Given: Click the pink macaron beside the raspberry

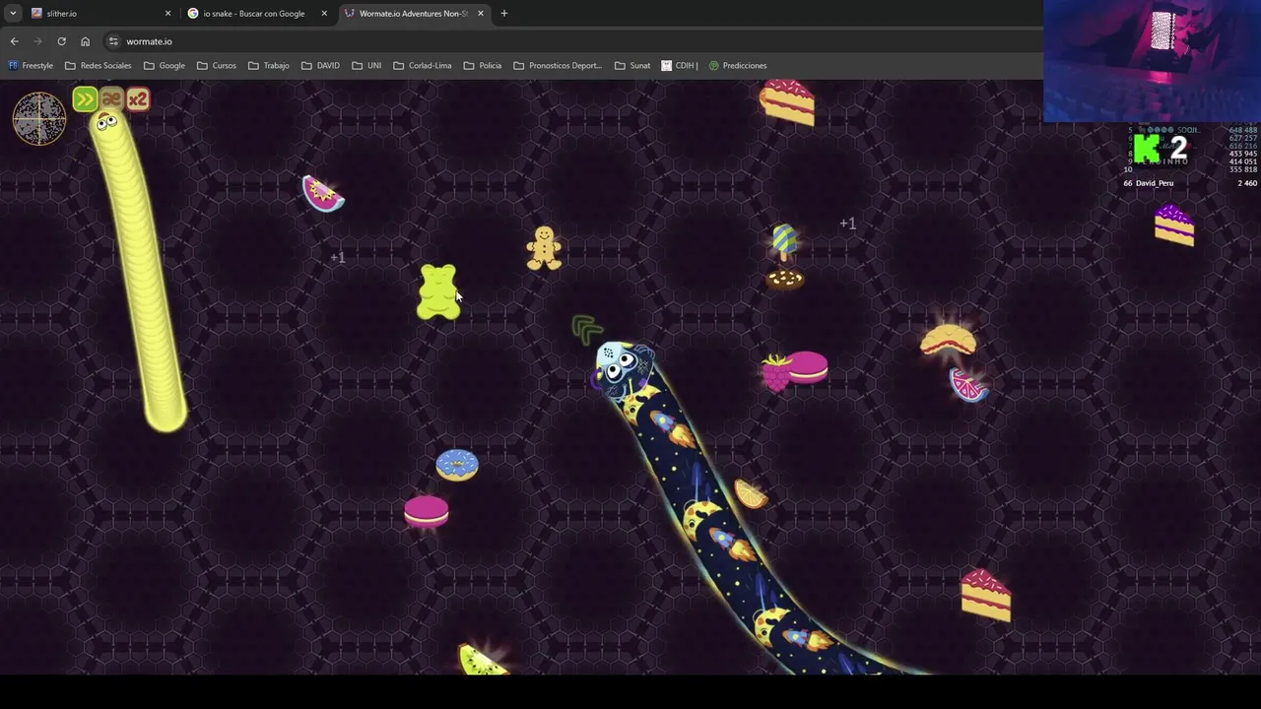Looking at the screenshot, I should (808, 366).
